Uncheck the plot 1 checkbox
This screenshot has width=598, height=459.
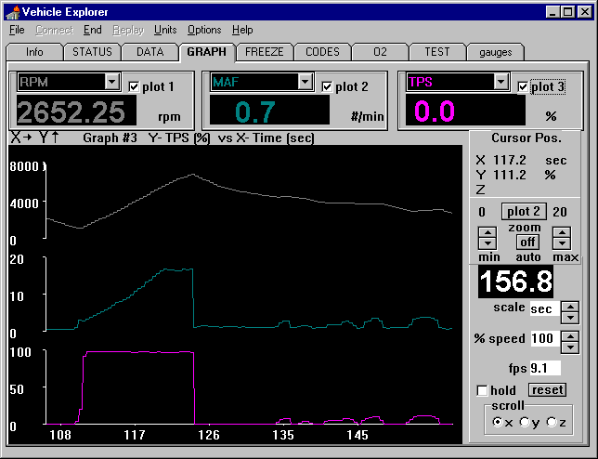point(134,87)
